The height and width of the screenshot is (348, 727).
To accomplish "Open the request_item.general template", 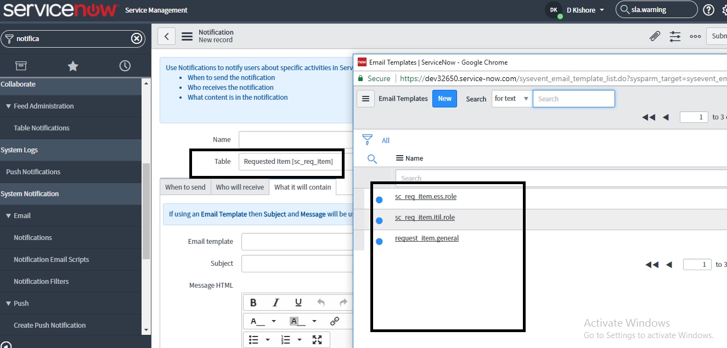I will tap(427, 238).
